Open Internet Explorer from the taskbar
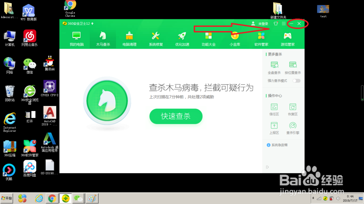Screen dimensions: 364x204 [39, 199]
